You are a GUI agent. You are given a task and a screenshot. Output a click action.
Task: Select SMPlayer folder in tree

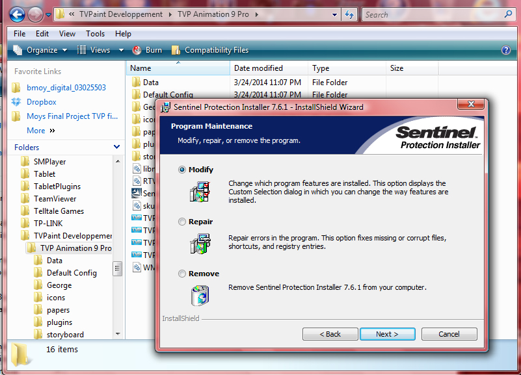click(50, 162)
